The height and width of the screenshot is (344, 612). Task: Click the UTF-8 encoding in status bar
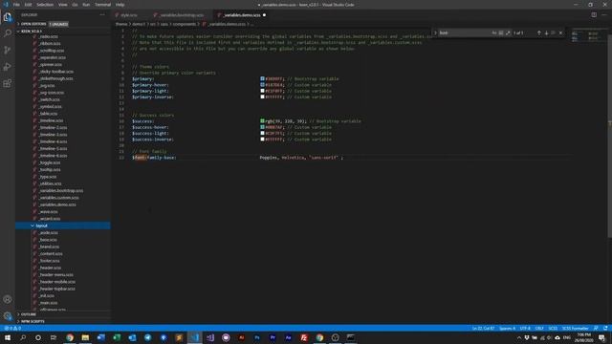click(525, 329)
